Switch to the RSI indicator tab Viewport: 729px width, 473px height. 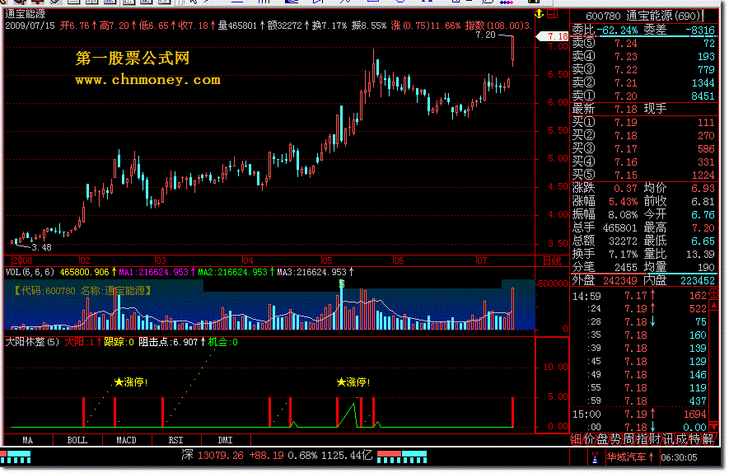pyautogui.click(x=175, y=440)
